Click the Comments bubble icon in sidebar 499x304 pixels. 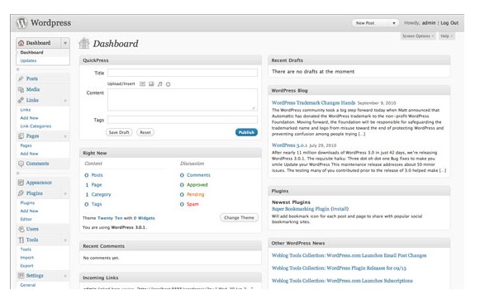click(21, 164)
